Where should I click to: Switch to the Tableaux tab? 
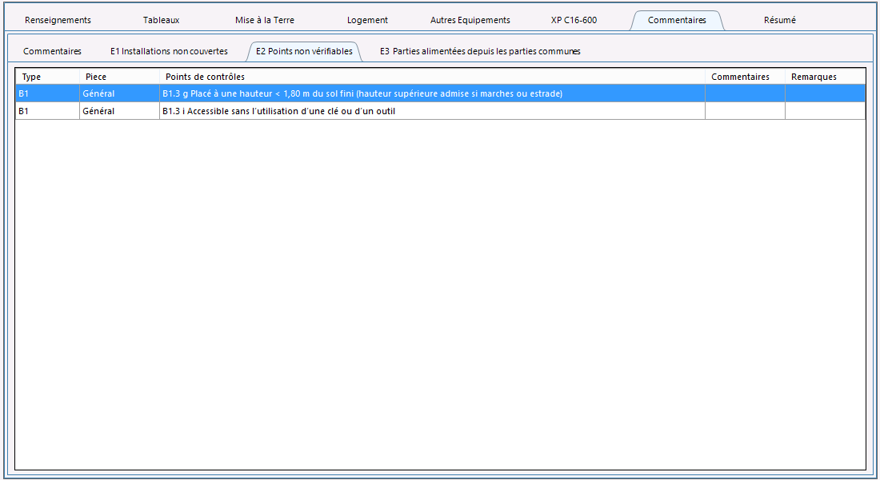coord(161,20)
